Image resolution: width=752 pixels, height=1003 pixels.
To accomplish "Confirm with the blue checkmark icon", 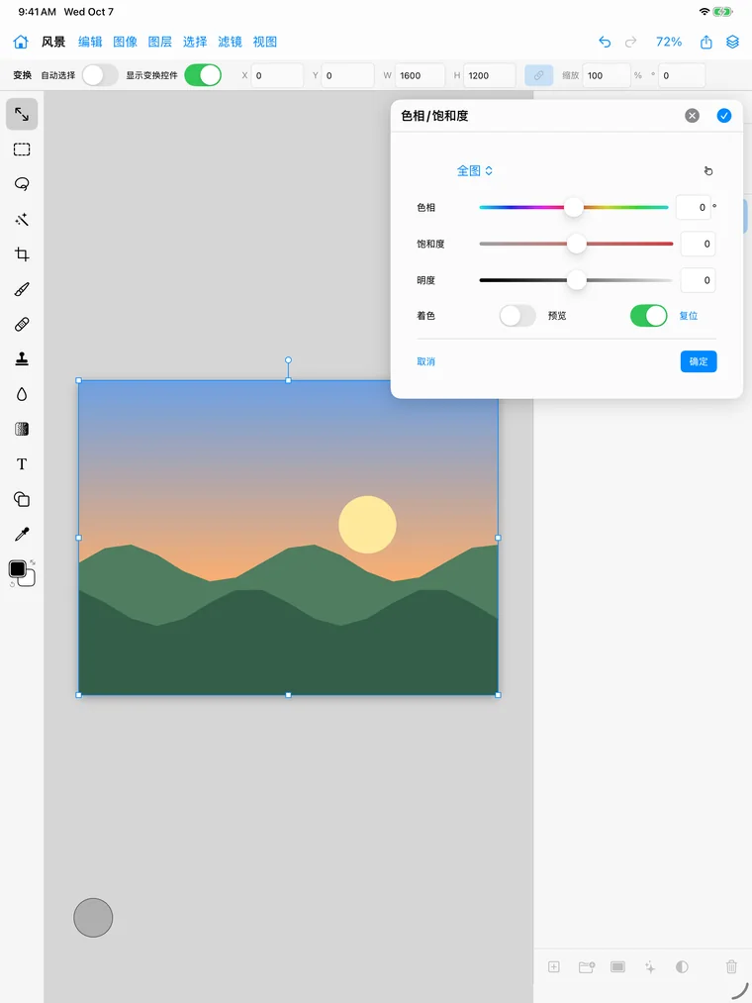I will coord(724,115).
